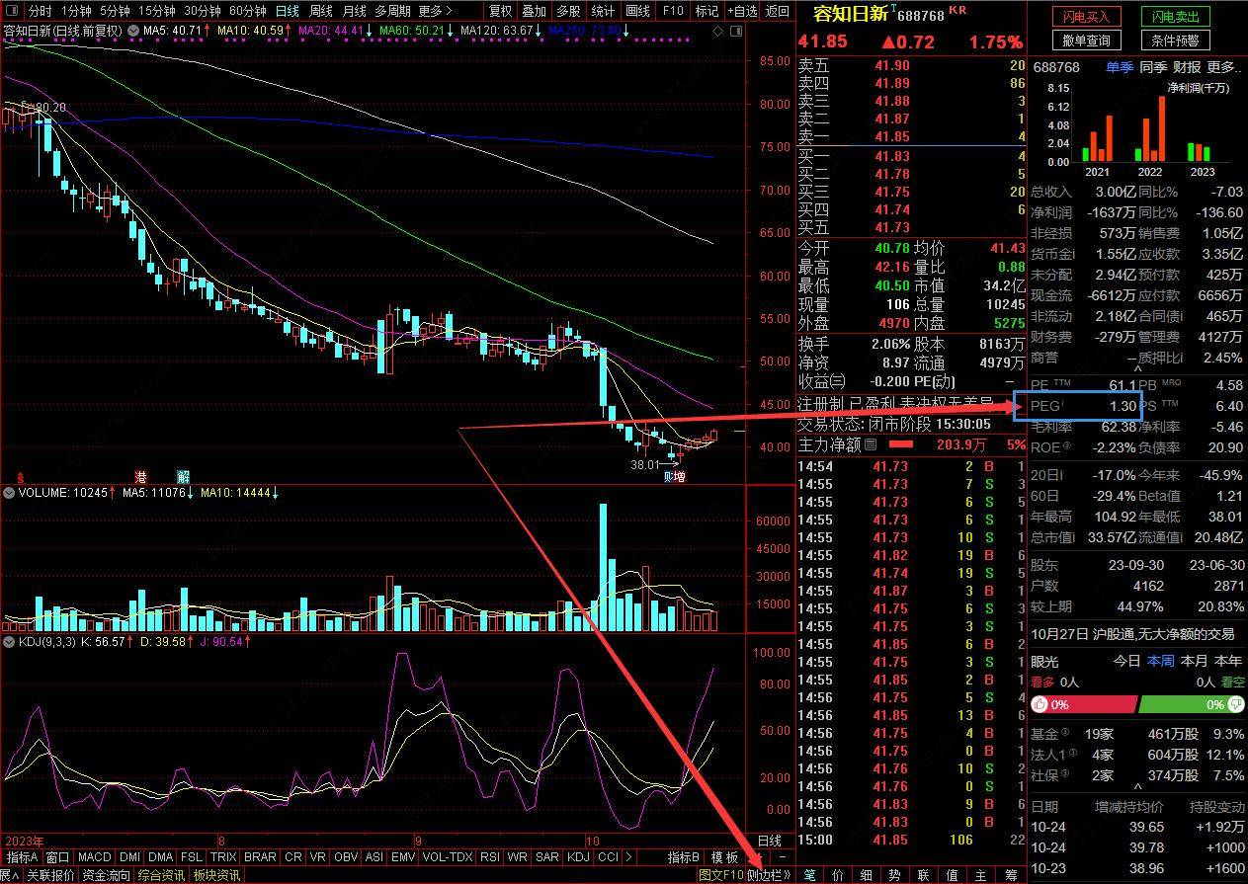1248x884 pixels.
Task: Click the 统计 statistics button
Action: pos(603,11)
